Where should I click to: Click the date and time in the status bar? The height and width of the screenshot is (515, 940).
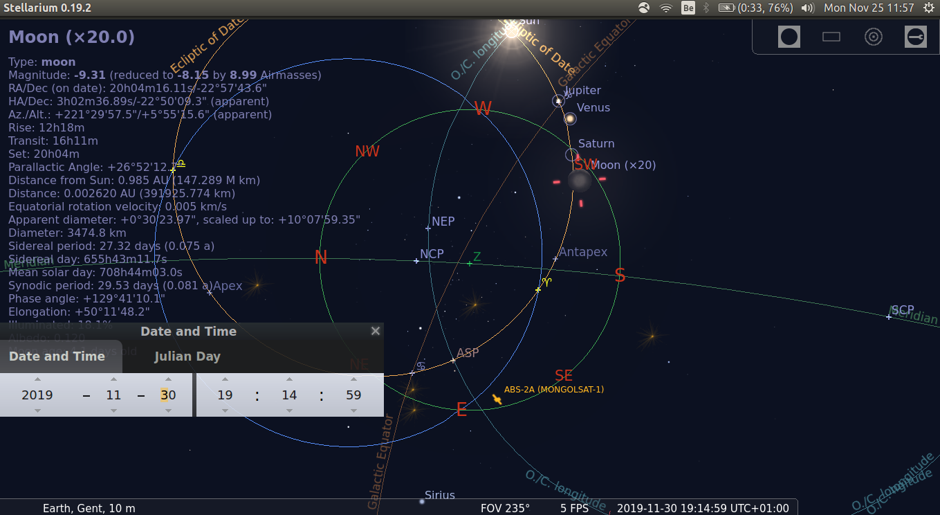point(703,508)
